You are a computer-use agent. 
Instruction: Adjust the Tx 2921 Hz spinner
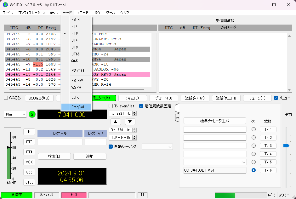tap(134, 113)
